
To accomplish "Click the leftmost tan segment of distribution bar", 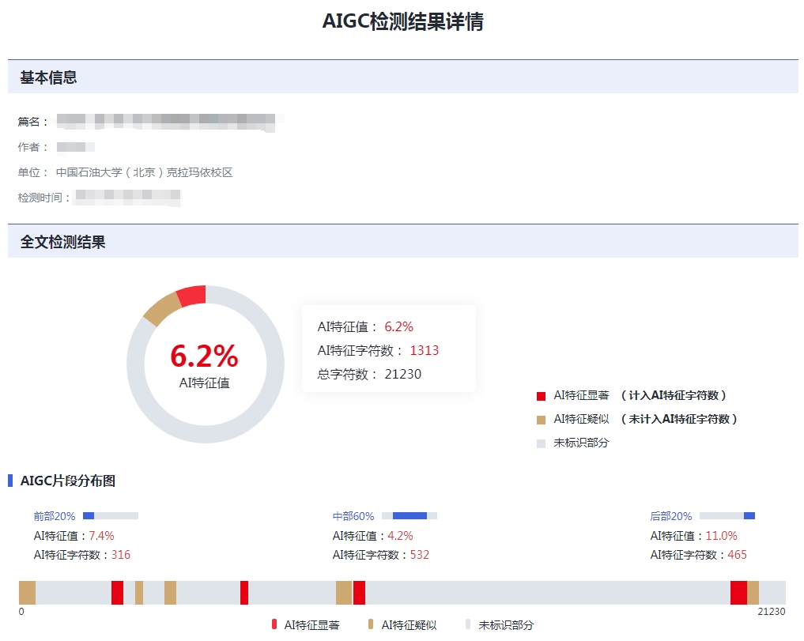I will 28,593.
